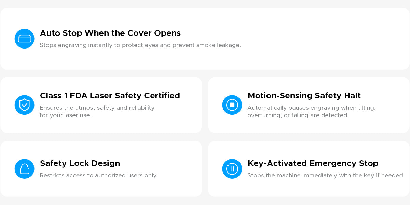Click 'Class 1 FDA Laser Safety Certified' title
This screenshot has height=205, width=410.
pyautogui.click(x=110, y=96)
